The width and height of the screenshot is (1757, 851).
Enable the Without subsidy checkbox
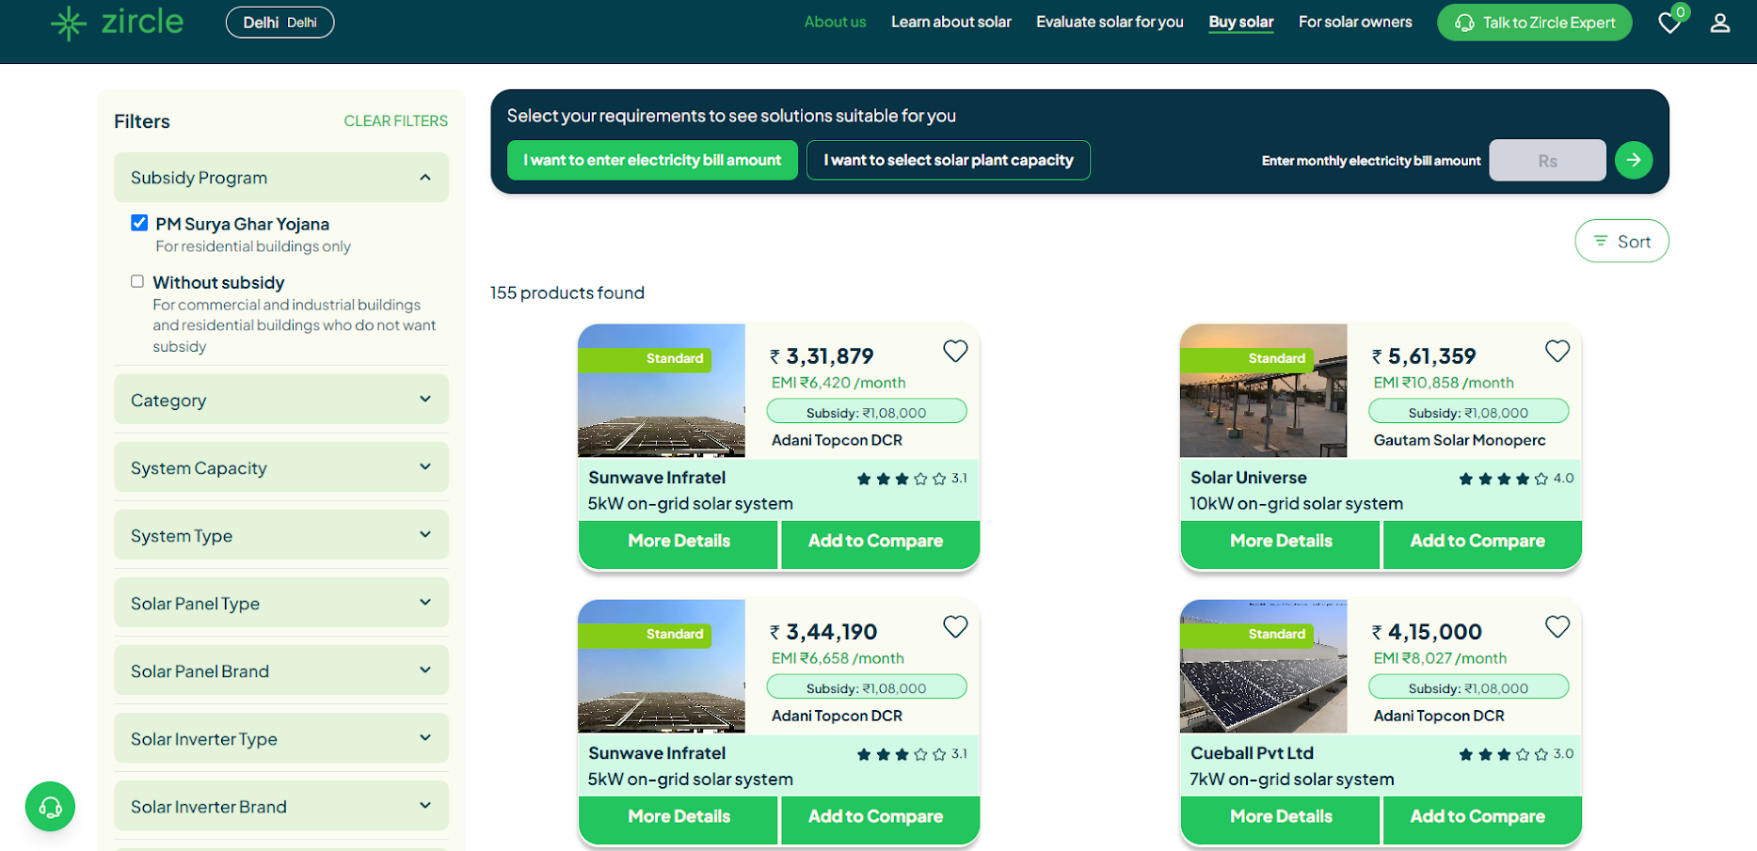point(137,281)
